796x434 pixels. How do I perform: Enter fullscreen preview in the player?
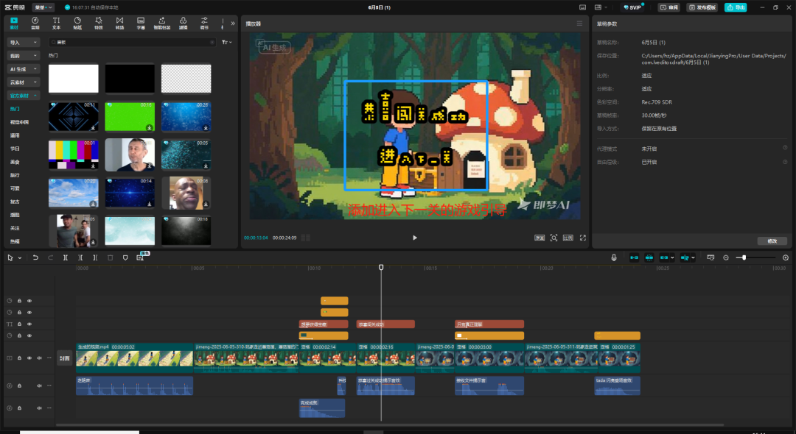pos(582,238)
